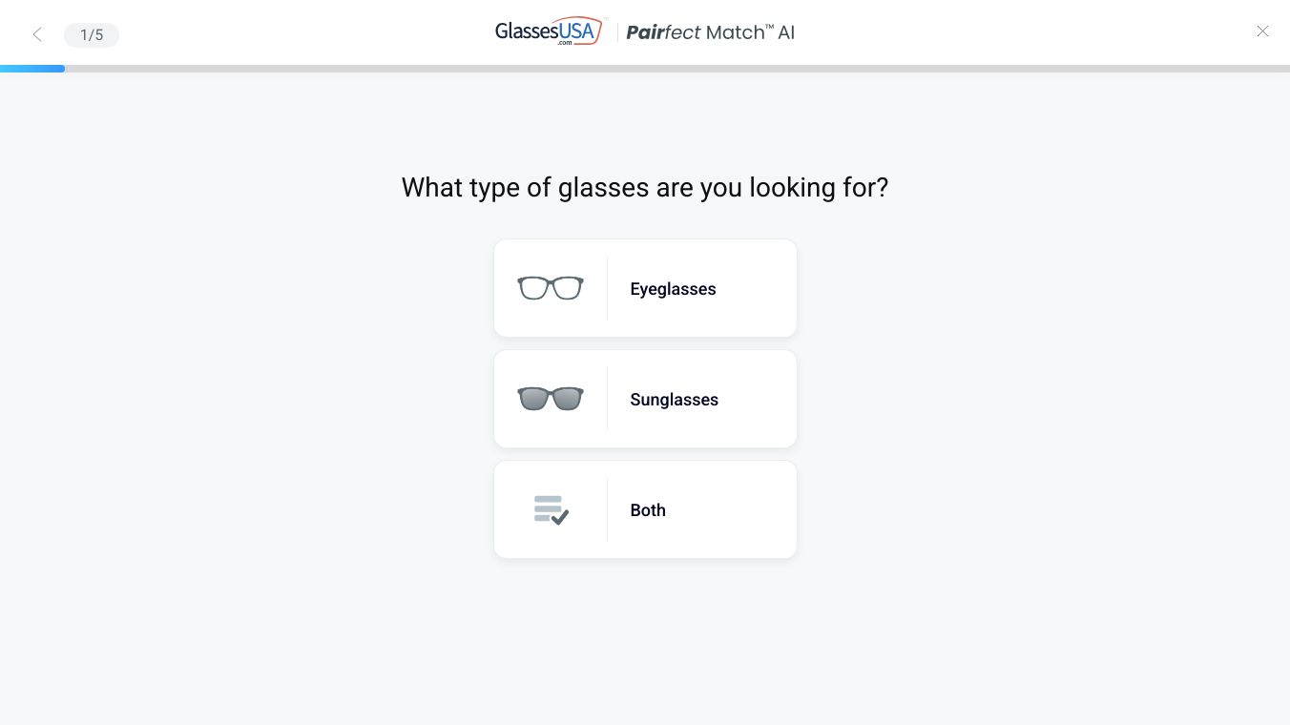Click the blue filled progress segment
Screen dimensions: 1290x725
coord(32,69)
